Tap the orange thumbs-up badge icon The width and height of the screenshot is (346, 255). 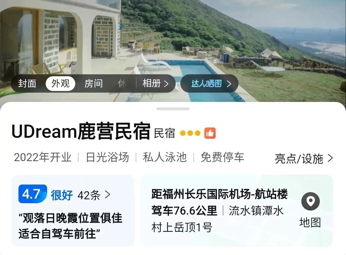210,133
